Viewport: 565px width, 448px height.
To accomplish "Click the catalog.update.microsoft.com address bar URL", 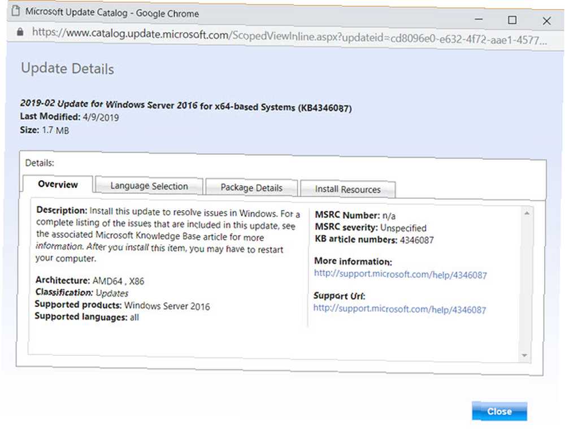I will coord(289,36).
